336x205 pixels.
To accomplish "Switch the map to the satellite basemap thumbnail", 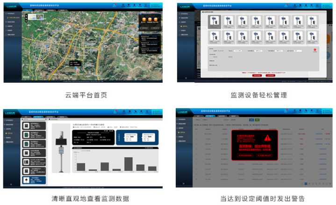I will [40, 17].
